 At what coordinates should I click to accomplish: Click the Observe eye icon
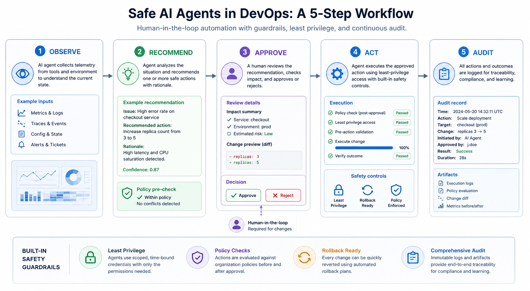point(23,74)
